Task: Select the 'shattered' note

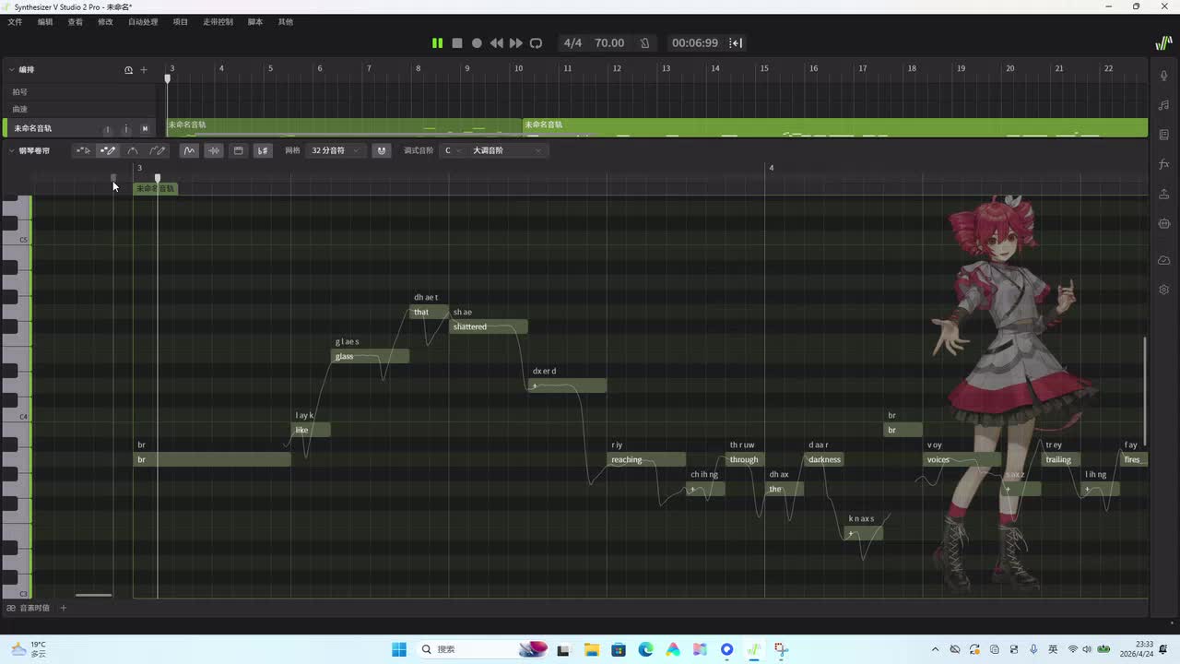Action: [x=489, y=326]
